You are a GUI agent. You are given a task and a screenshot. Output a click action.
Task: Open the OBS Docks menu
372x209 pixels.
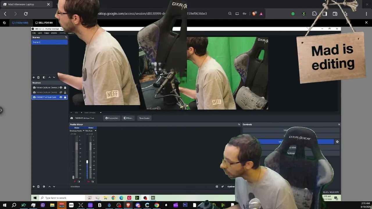pyautogui.click(x=54, y=33)
